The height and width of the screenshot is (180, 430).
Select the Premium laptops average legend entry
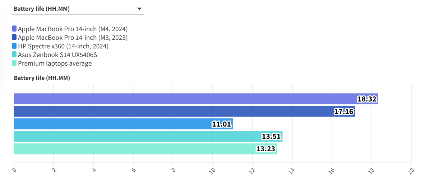point(55,63)
